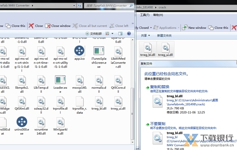Select trreg_ui.dll in crack folder

tap(166, 49)
